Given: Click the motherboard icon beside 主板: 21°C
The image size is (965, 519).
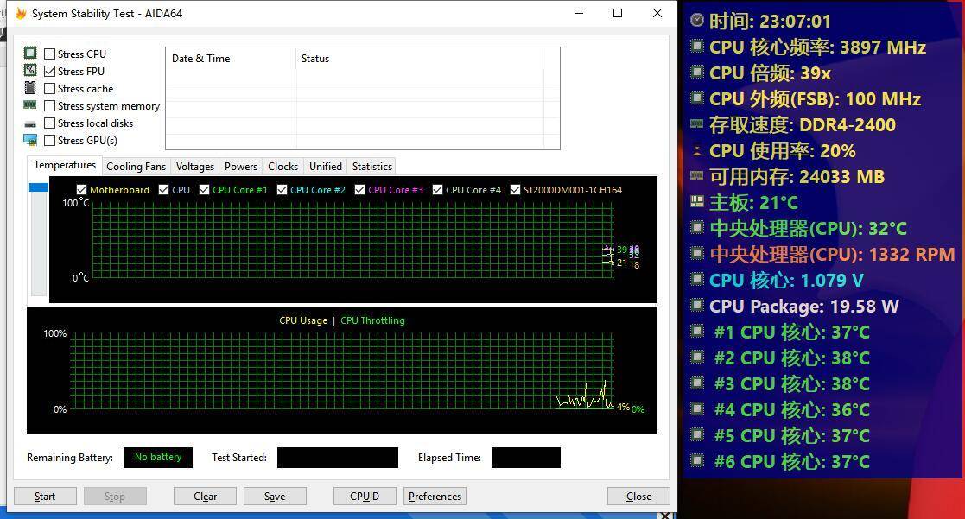Looking at the screenshot, I should pyautogui.click(x=696, y=201).
